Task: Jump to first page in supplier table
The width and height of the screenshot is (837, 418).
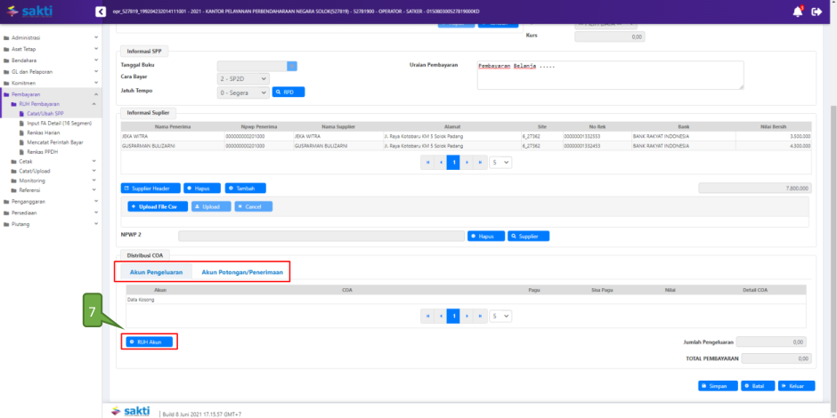Action: point(427,163)
